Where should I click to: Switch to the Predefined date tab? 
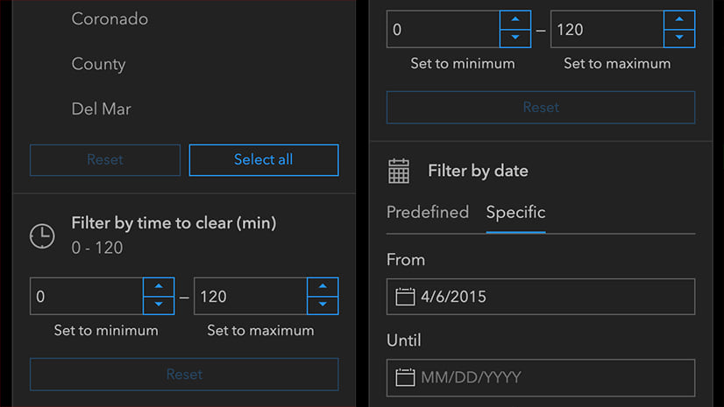pyautogui.click(x=428, y=212)
